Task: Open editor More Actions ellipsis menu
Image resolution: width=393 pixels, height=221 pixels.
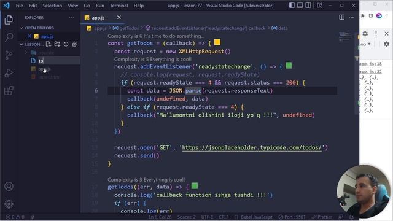Action: [351, 17]
